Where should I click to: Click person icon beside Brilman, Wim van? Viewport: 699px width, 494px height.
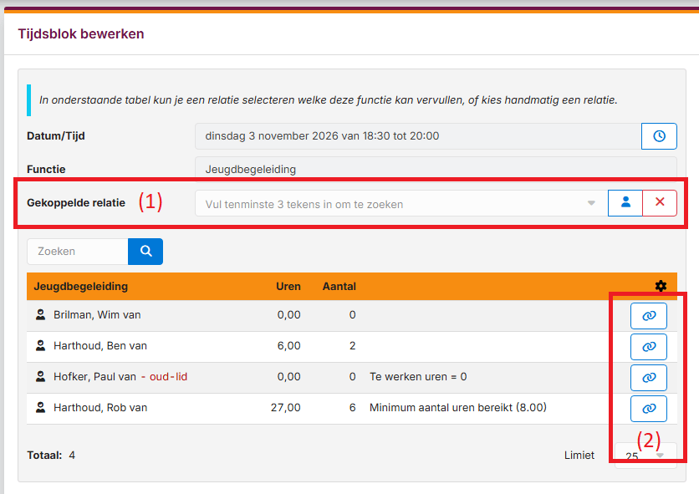click(x=41, y=315)
